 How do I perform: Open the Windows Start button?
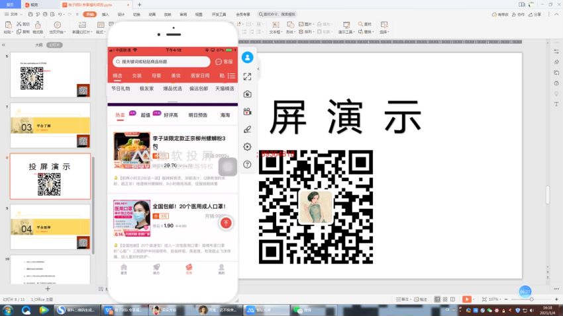pos(7,310)
